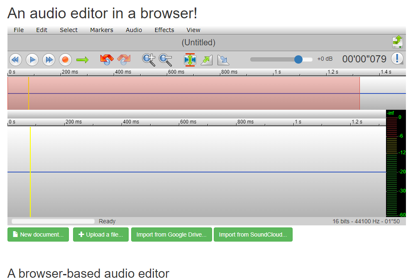Click the fast forward to end button
The width and height of the screenshot is (413, 279).
tap(49, 59)
